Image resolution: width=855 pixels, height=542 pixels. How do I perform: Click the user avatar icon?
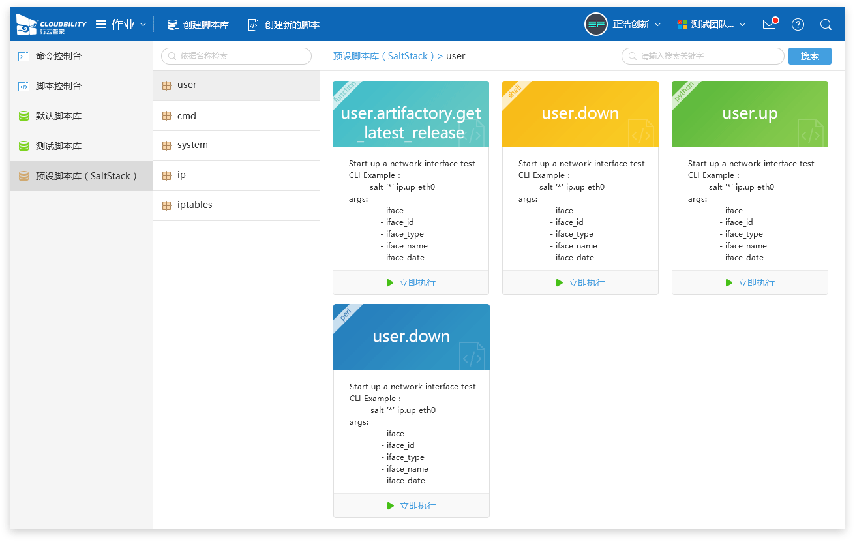point(595,24)
